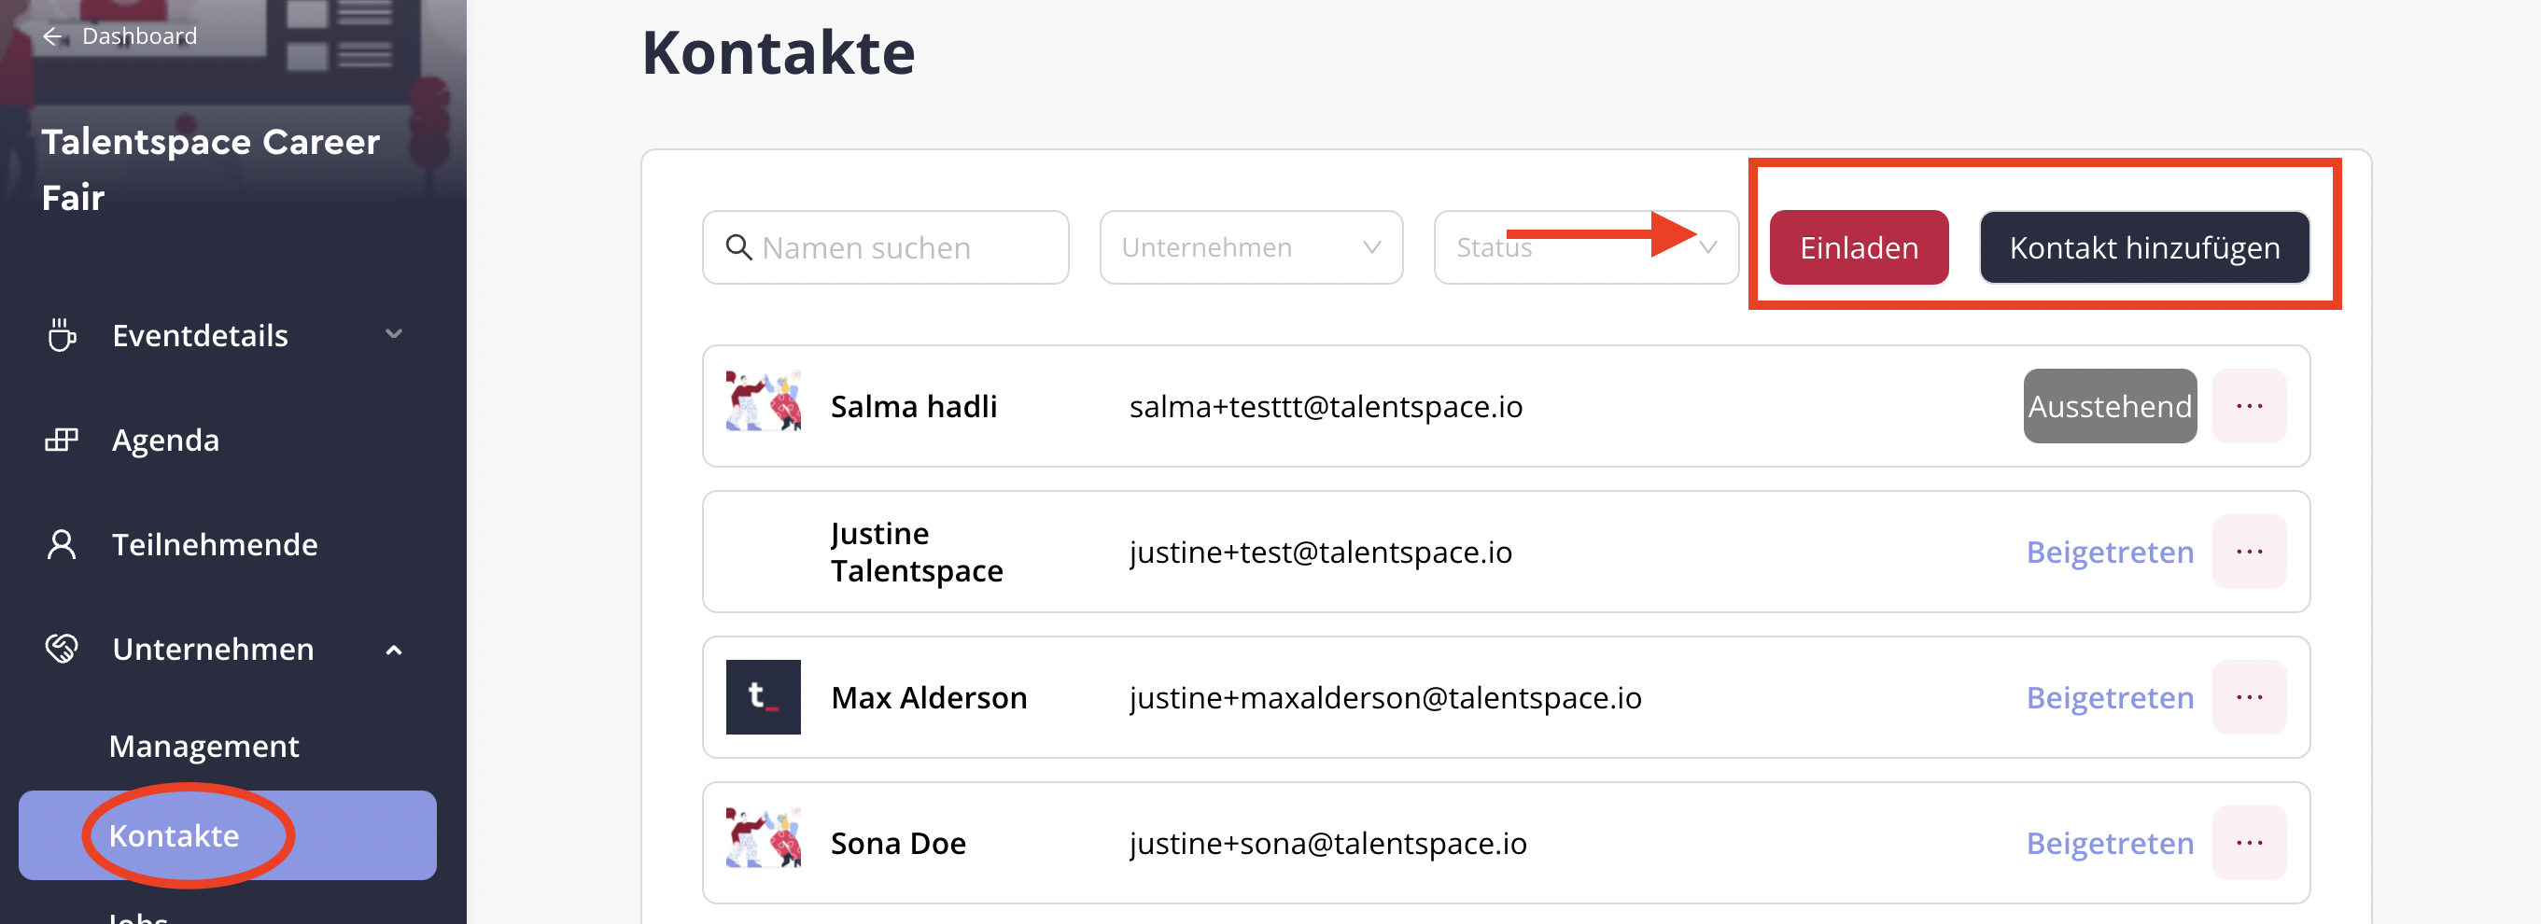
Task: Open the Status filter dropdown
Action: tap(1585, 247)
